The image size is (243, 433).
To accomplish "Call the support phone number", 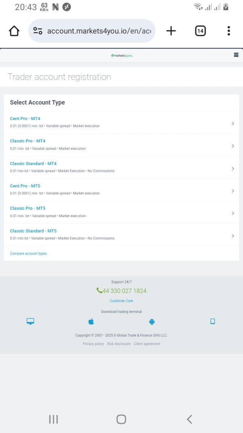I will (122, 291).
